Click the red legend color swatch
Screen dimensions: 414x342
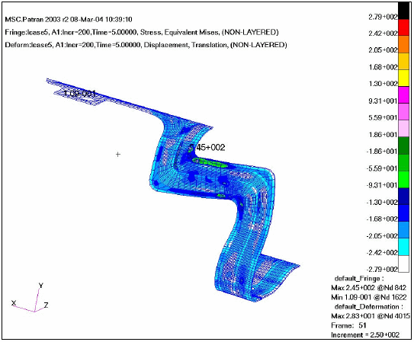pos(403,27)
